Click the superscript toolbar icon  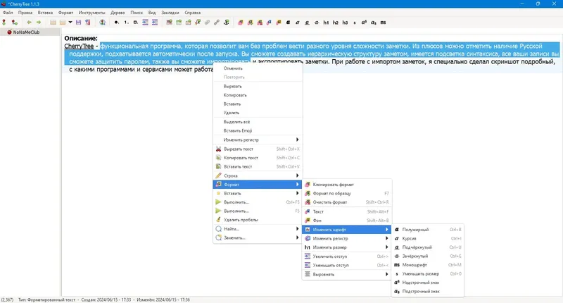click(364, 23)
